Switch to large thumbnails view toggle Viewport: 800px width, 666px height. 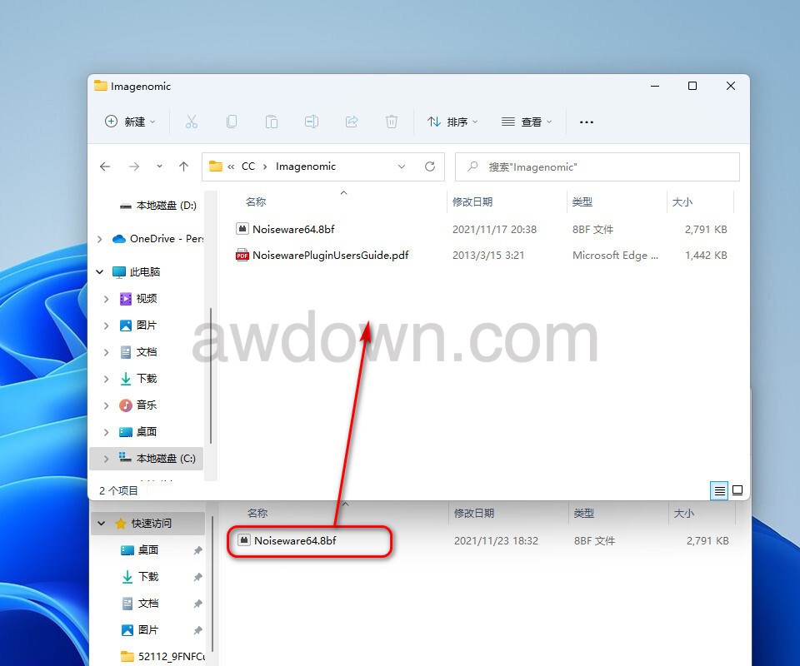(x=737, y=490)
